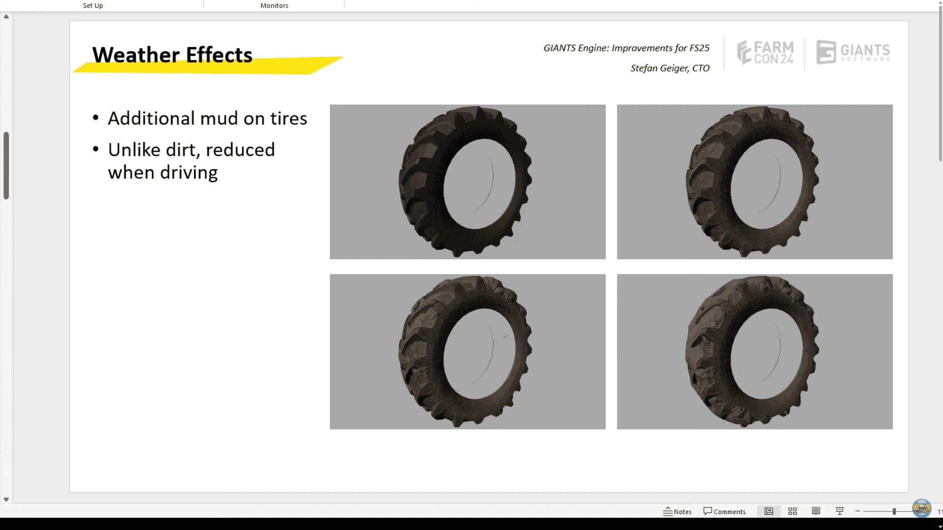Click the 'Unlike dirt, reduced when driving' bullet
The image size is (943, 530).
point(192,161)
